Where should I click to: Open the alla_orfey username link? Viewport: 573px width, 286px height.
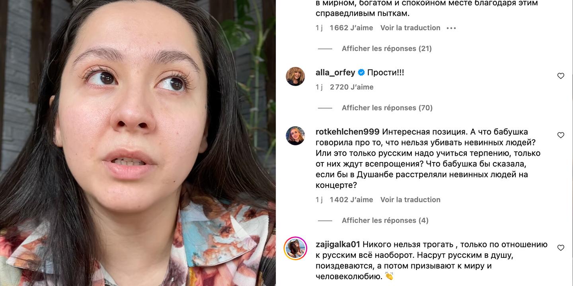coord(335,73)
